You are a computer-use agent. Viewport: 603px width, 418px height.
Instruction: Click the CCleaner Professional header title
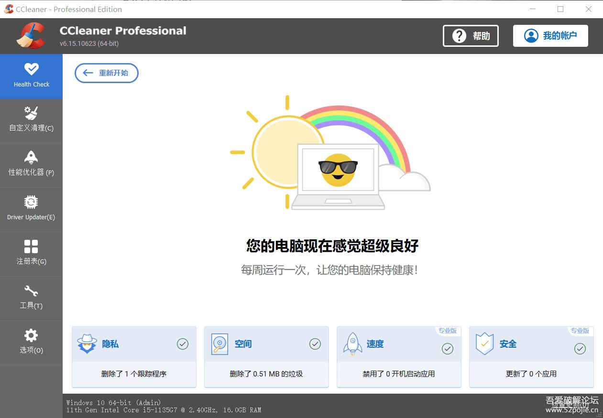pyautogui.click(x=123, y=31)
